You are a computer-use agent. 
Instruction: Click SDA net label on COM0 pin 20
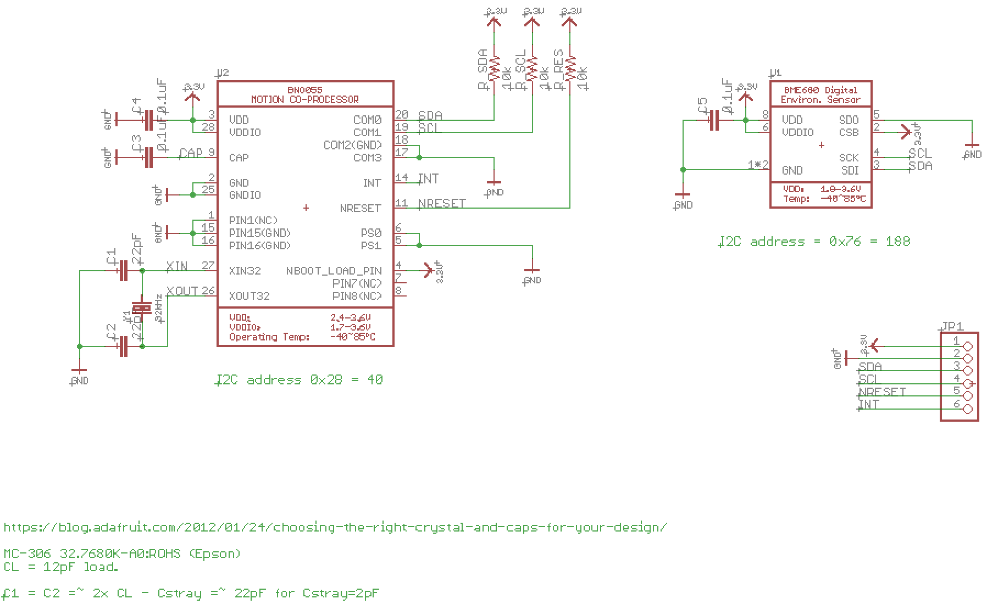430,115
